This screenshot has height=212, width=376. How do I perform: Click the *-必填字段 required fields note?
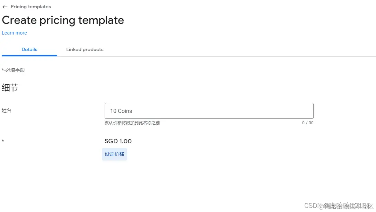coord(13,70)
